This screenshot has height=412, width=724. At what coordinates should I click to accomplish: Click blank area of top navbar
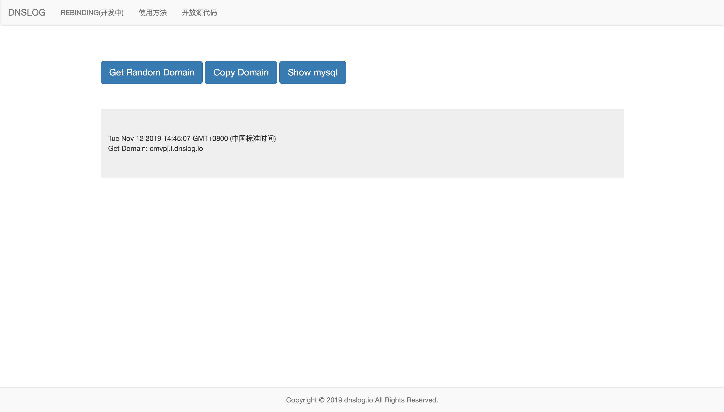pos(453,13)
